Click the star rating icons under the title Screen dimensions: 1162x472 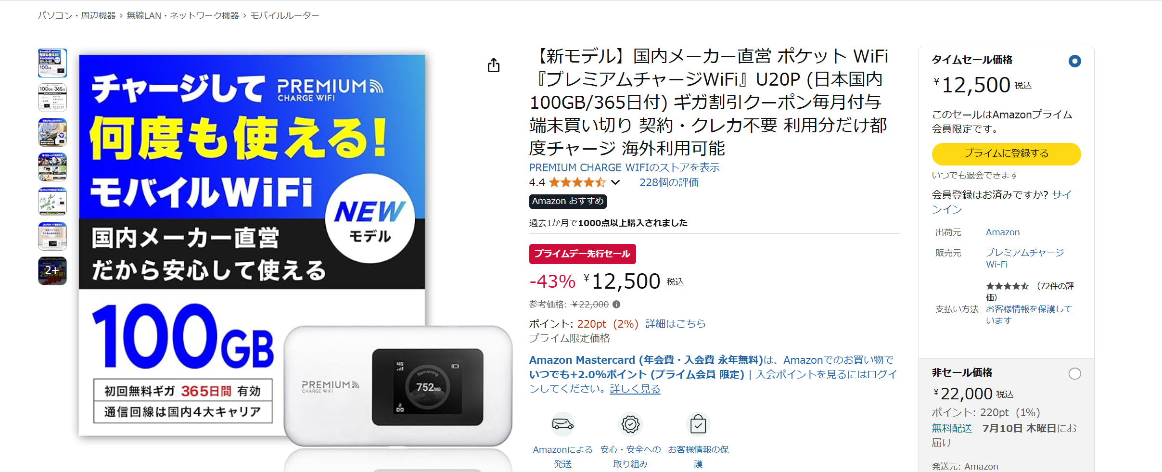pos(577,182)
